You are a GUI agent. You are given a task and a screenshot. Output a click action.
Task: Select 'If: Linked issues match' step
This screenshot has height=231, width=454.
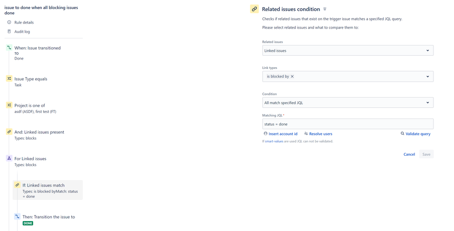coord(48,190)
